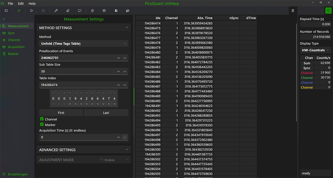
Task: Collapse the METHOD SETTINGS section
Action: (x=127, y=28)
